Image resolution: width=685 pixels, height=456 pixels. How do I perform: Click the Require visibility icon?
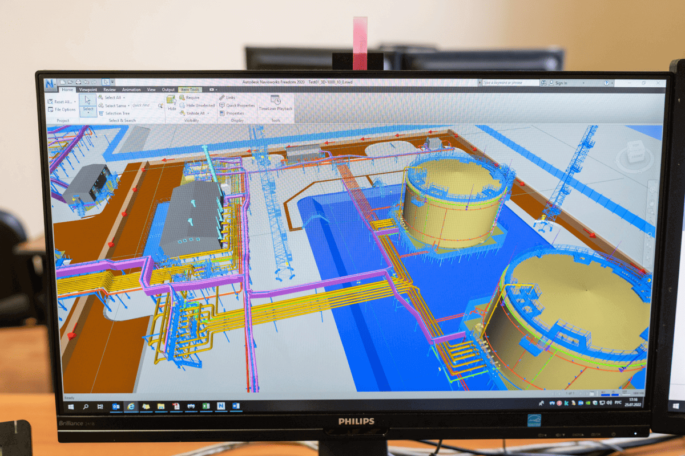(182, 97)
